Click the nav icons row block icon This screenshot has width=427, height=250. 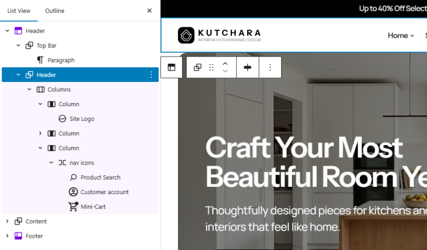tap(62, 163)
